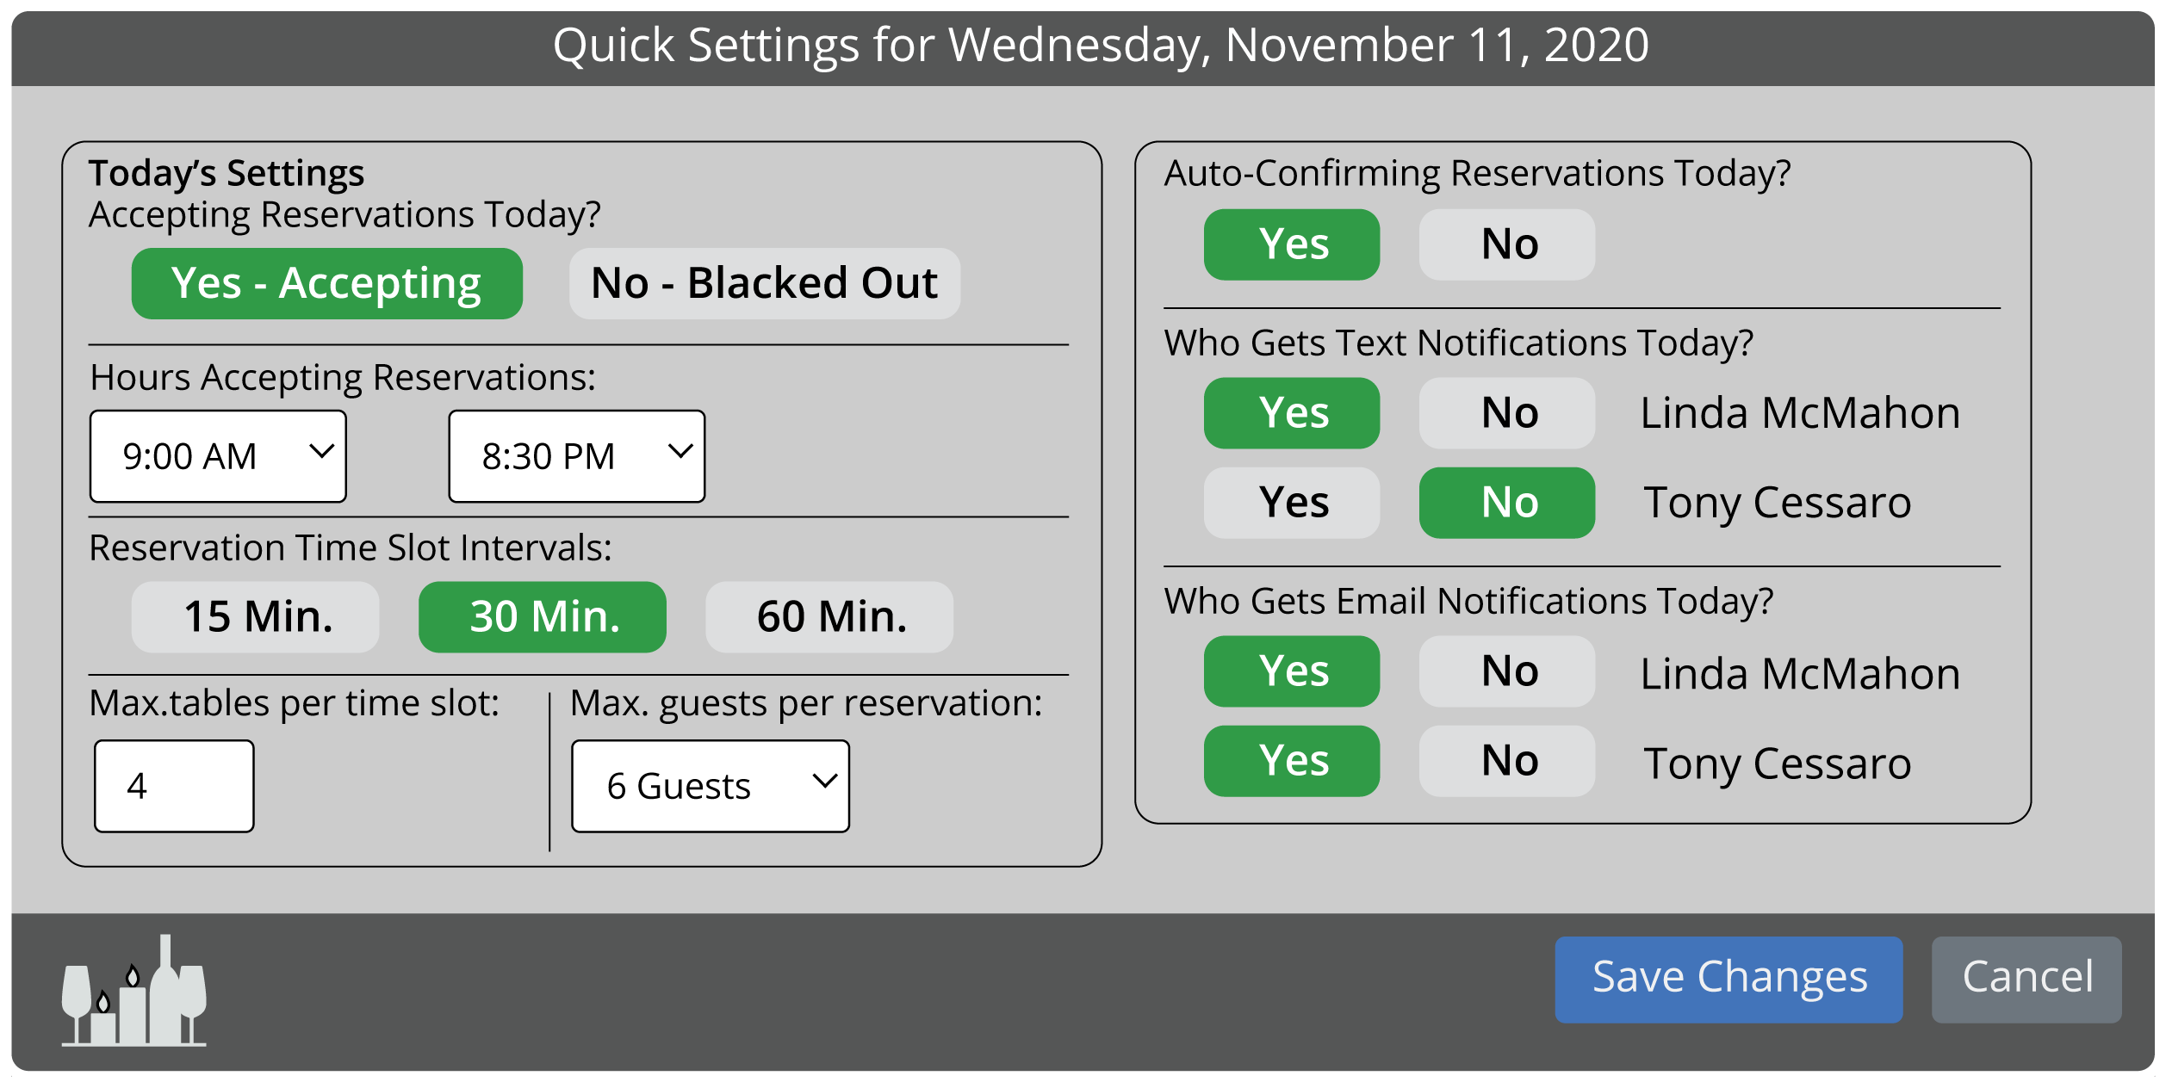This screenshot has width=2166, height=1082.
Task: Click Yes for Linda McMahon email notifications
Action: (1291, 671)
